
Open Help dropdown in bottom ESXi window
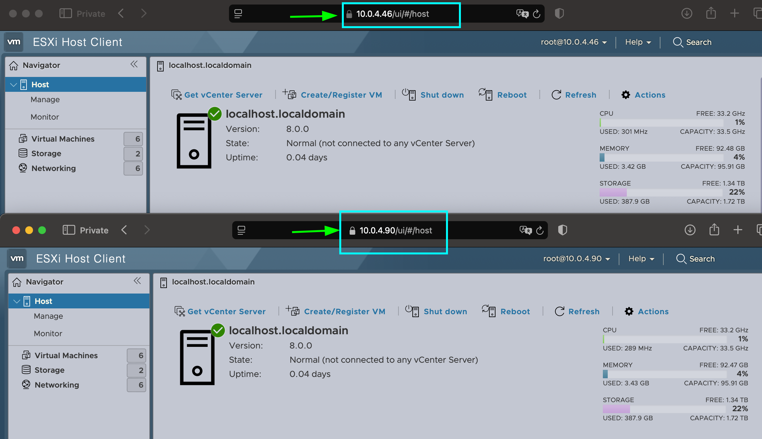click(641, 259)
